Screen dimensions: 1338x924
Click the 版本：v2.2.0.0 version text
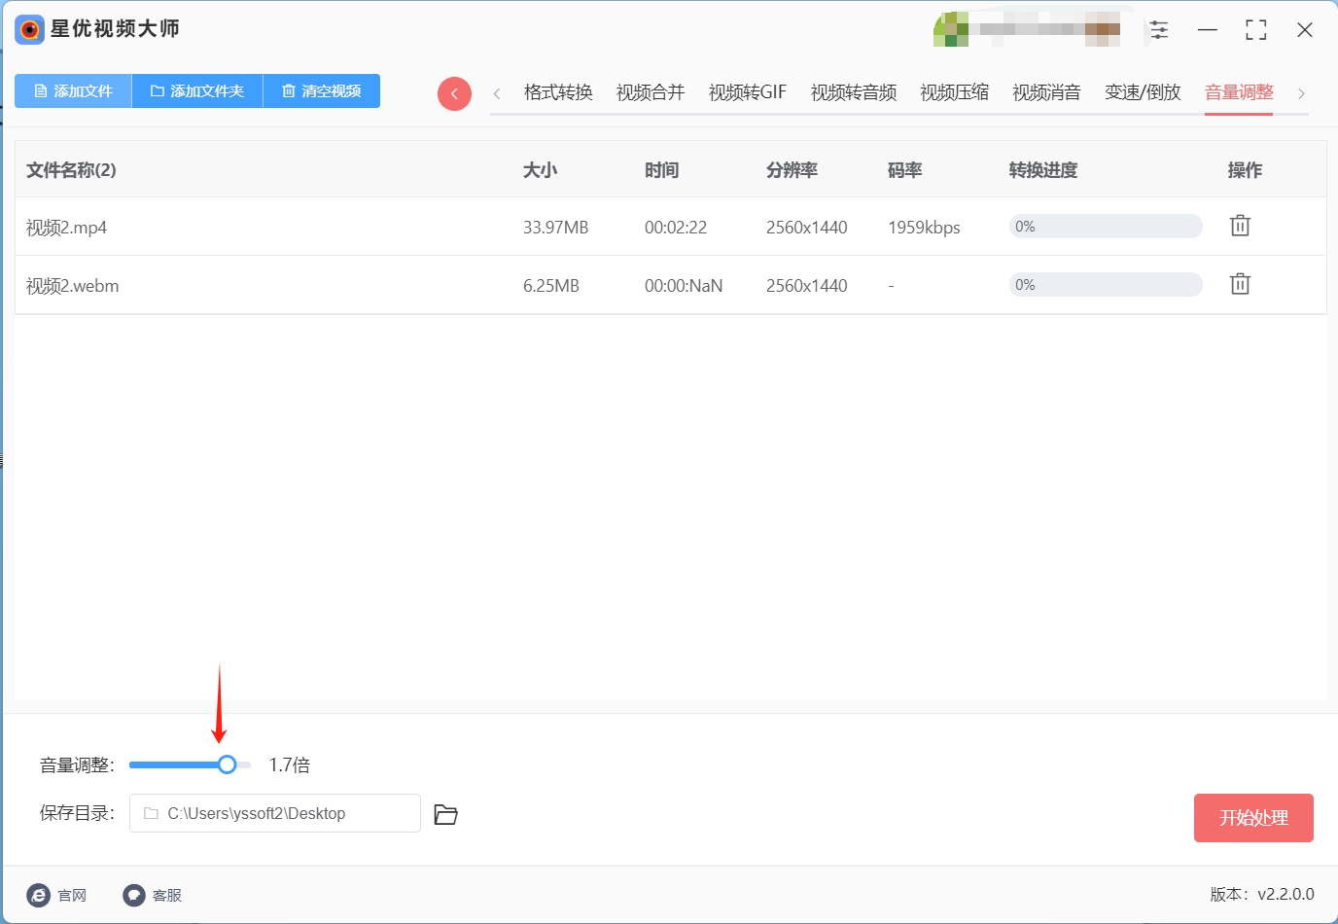click(1262, 894)
